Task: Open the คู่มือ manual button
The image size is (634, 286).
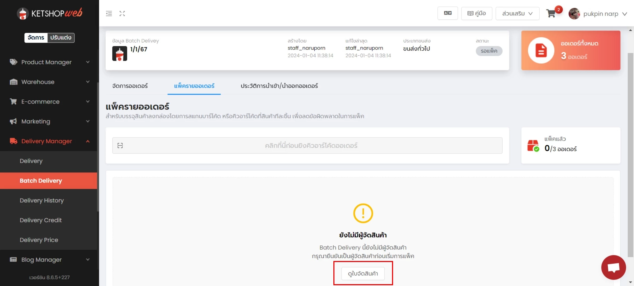Action: click(477, 13)
